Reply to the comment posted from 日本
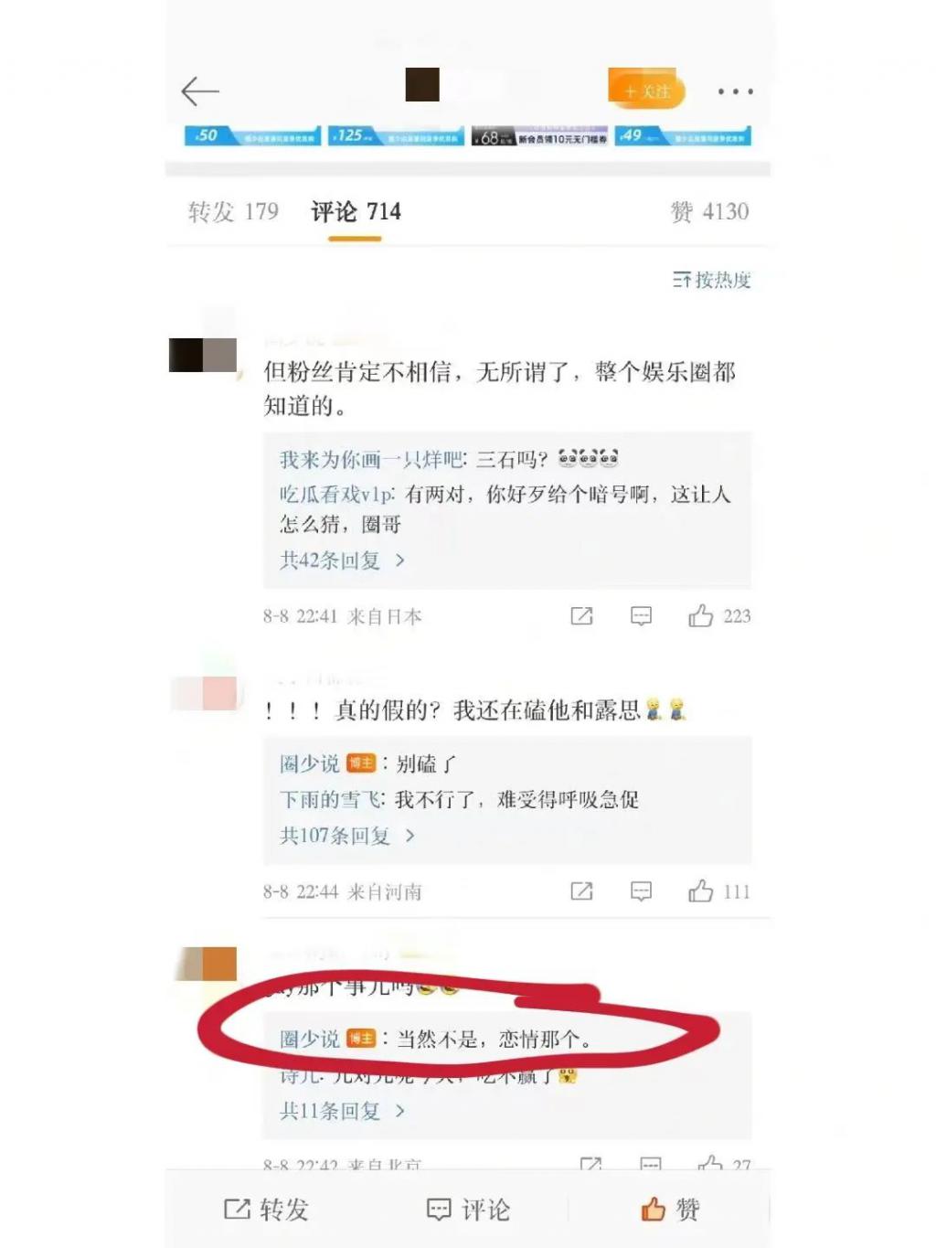This screenshot has height=1248, width=936. coord(642,616)
